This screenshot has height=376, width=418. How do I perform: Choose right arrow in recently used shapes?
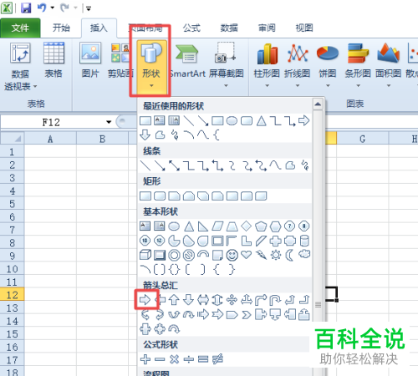pos(304,121)
